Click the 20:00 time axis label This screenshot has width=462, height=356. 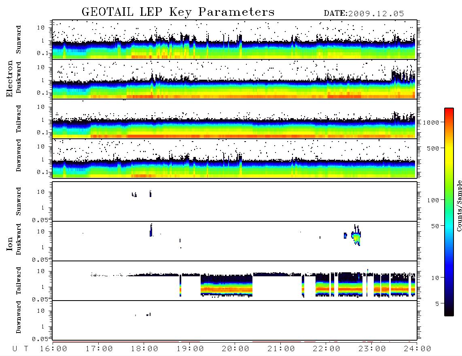pos(236,349)
